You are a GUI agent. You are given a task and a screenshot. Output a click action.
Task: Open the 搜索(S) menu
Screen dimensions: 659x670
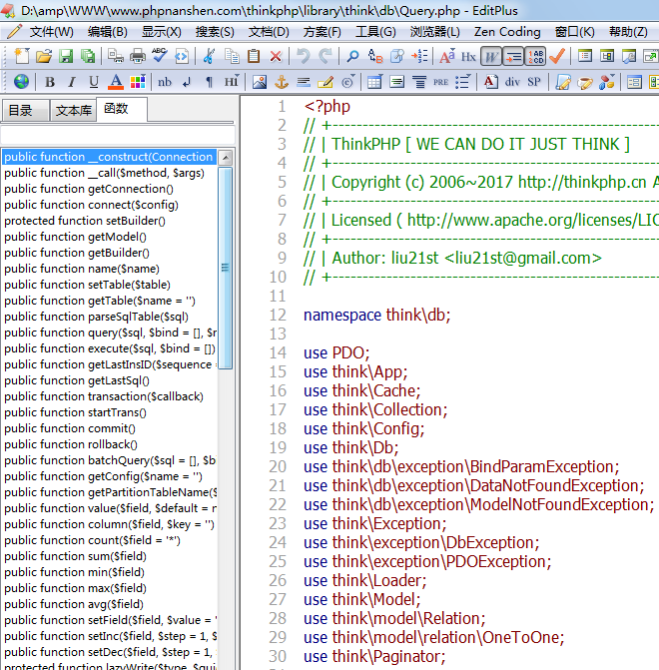215,32
